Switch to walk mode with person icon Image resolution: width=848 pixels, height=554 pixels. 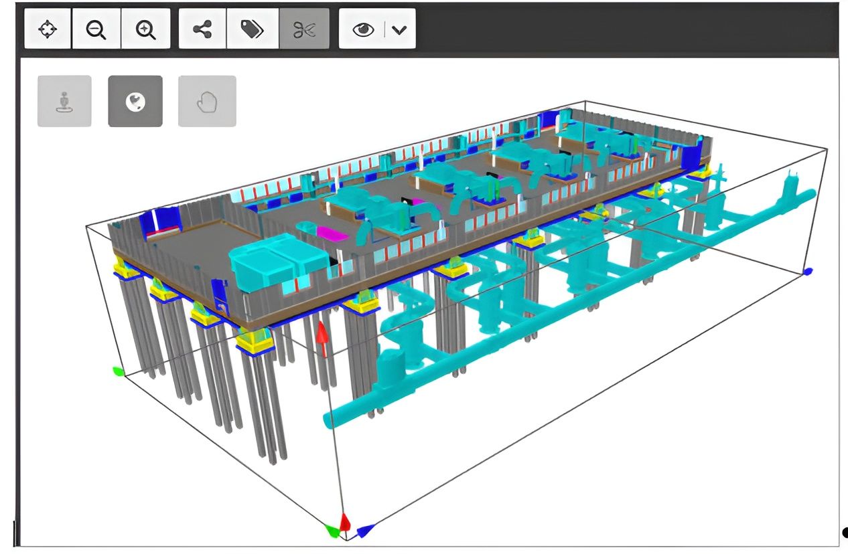coord(64,101)
